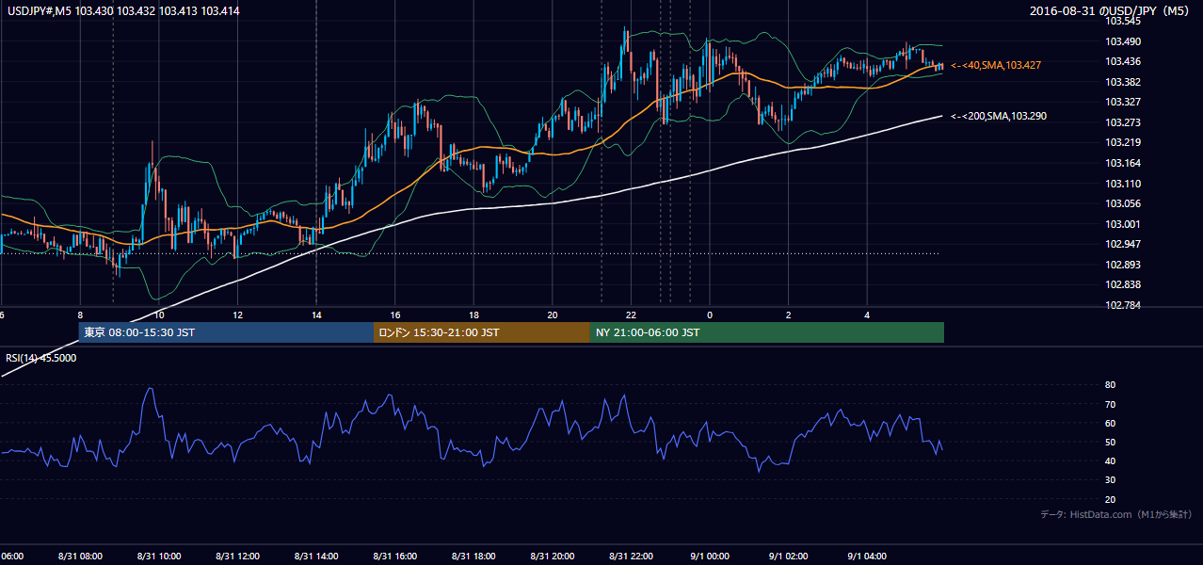1203x565 pixels.
Task: Click price axis label 103.382
Action: click(x=1122, y=82)
